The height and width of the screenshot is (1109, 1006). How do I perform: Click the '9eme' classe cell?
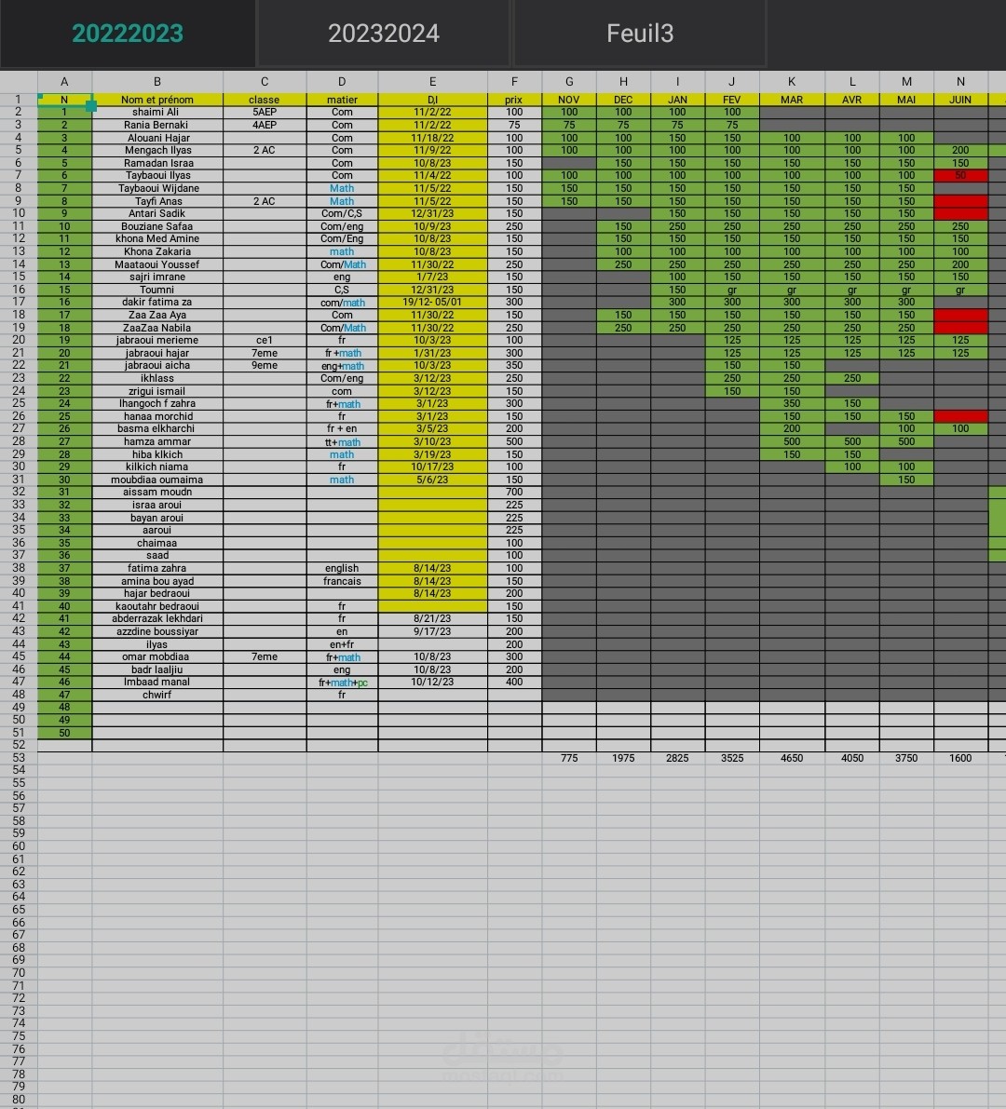coord(265,366)
